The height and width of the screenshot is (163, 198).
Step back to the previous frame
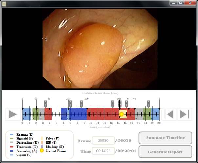169,114
